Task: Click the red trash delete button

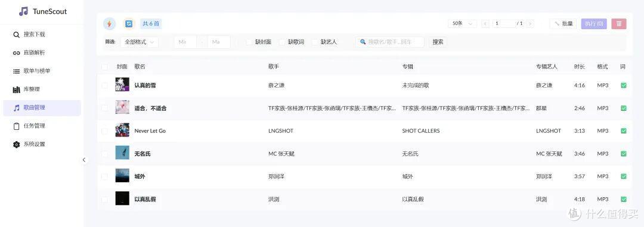Action: (619, 24)
